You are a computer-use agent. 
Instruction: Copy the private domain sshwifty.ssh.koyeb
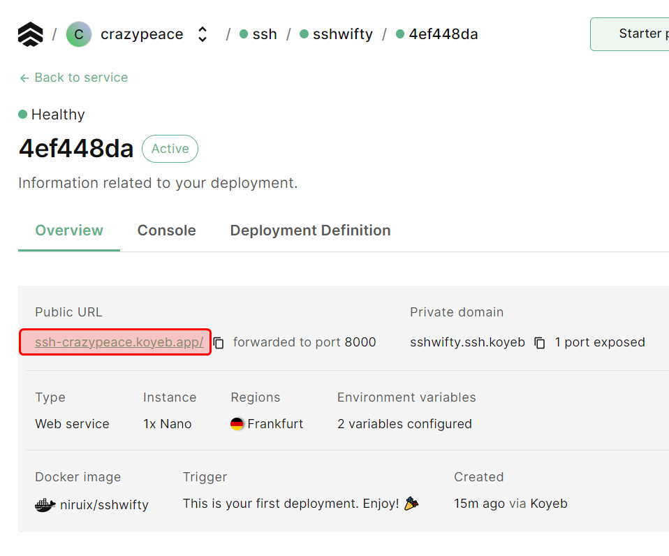tap(540, 343)
